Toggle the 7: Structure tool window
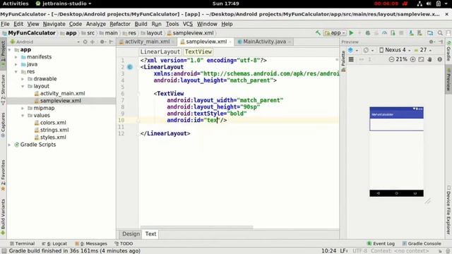 (x=3, y=90)
